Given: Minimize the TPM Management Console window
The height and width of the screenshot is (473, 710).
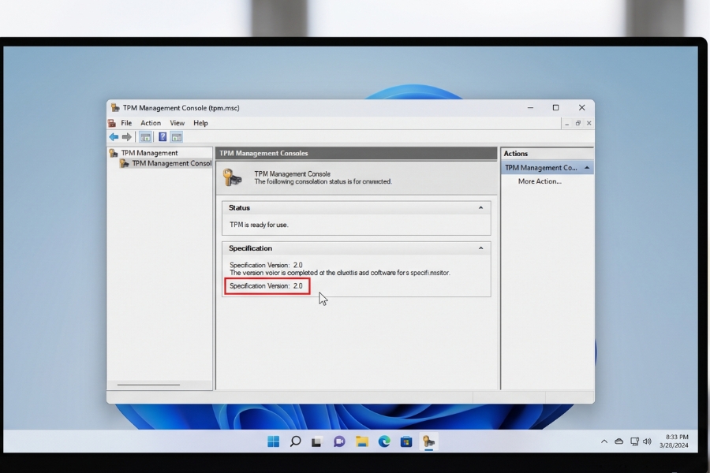Looking at the screenshot, I should pyautogui.click(x=530, y=108).
